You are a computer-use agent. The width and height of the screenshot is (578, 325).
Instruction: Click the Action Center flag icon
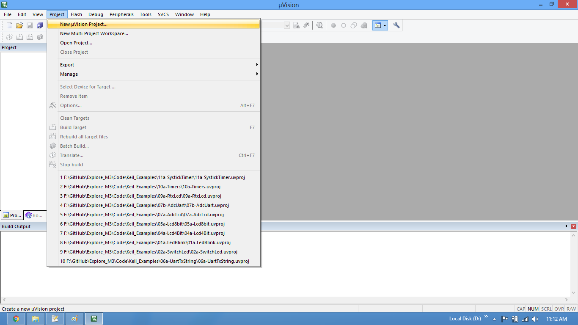[505, 319]
